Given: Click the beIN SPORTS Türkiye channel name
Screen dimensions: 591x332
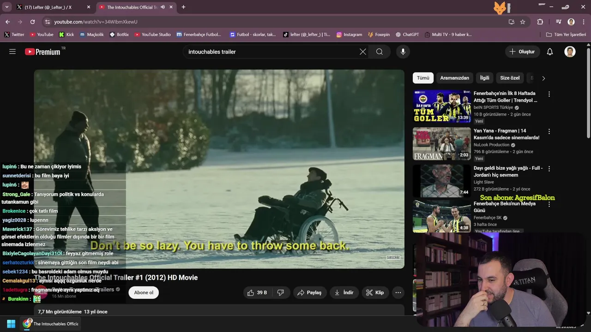Looking at the screenshot, I should (x=493, y=107).
